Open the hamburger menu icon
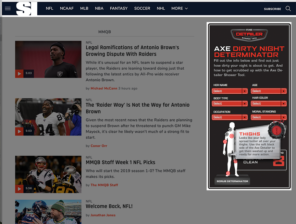Screen dimensions: 296x224 [8, 9]
